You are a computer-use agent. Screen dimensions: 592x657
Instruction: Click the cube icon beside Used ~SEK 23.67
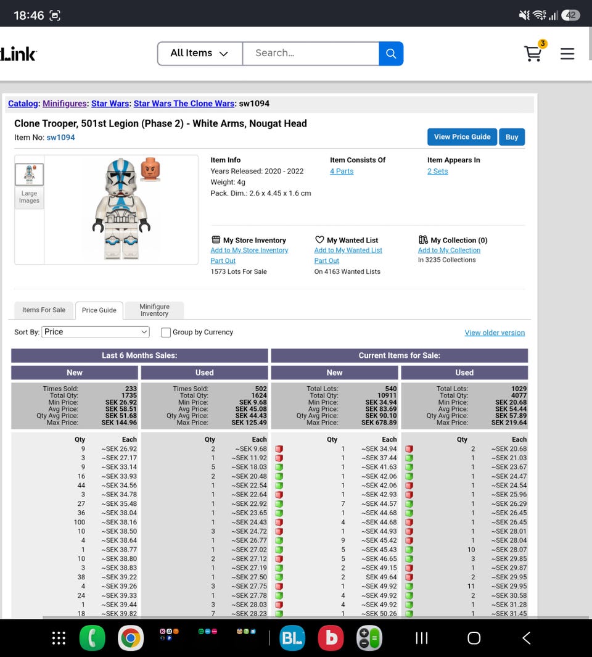[409, 467]
